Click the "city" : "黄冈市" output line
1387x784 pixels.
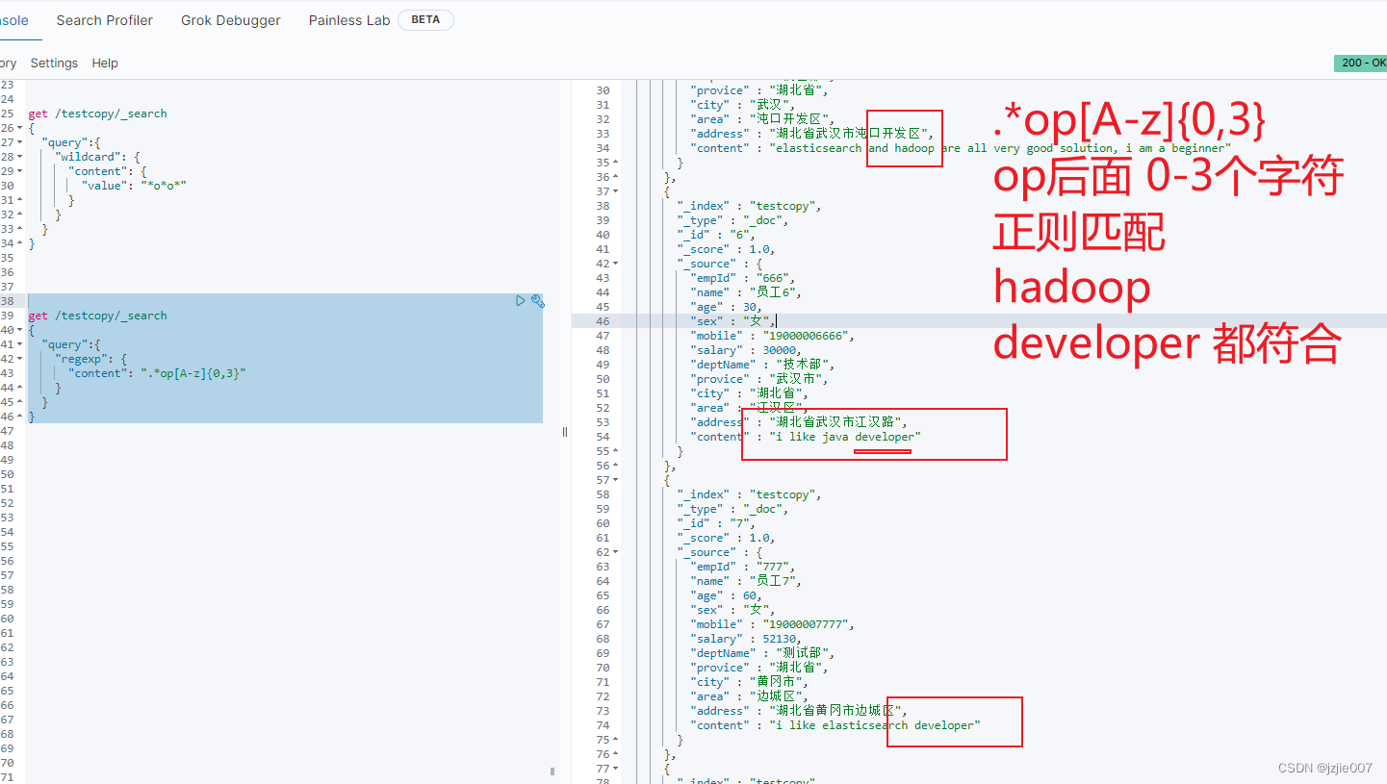749,682
